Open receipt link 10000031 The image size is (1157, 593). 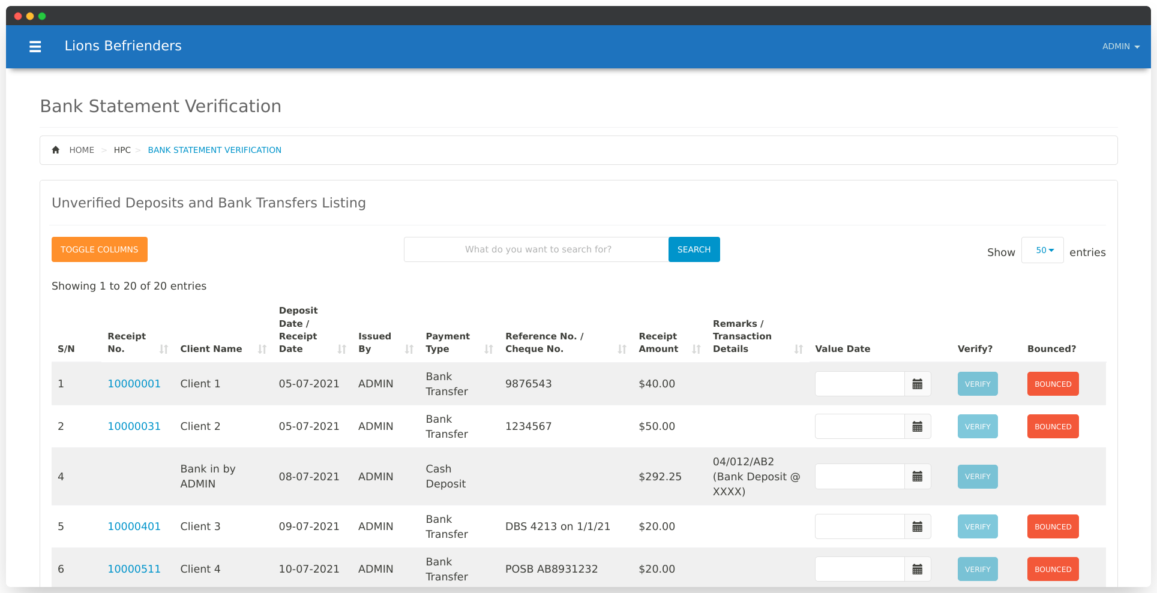click(x=134, y=426)
